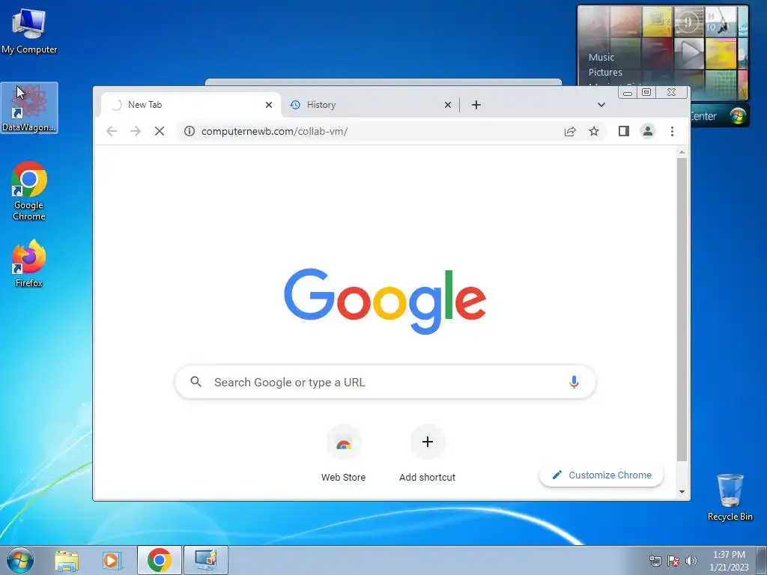The image size is (767, 575).
Task: Stop loading the page with the X button
Action: coord(160,131)
